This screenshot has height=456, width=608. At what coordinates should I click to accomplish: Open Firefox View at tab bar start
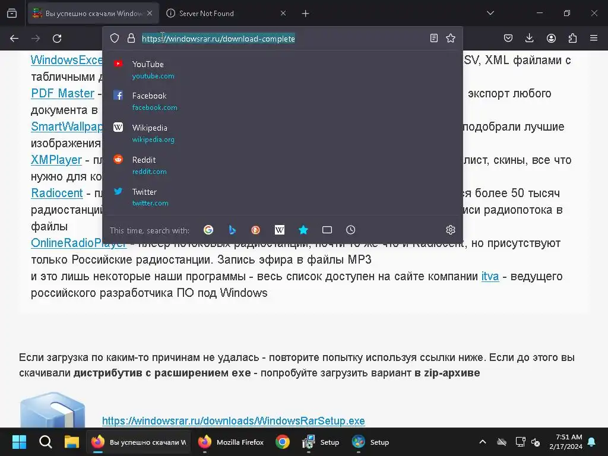pos(12,13)
